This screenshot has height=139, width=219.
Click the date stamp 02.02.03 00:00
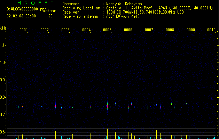pos(21,16)
